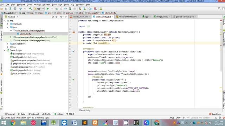Switch to google-services.json tab
The width and height of the screenshot is (225, 126).
(x=185, y=17)
